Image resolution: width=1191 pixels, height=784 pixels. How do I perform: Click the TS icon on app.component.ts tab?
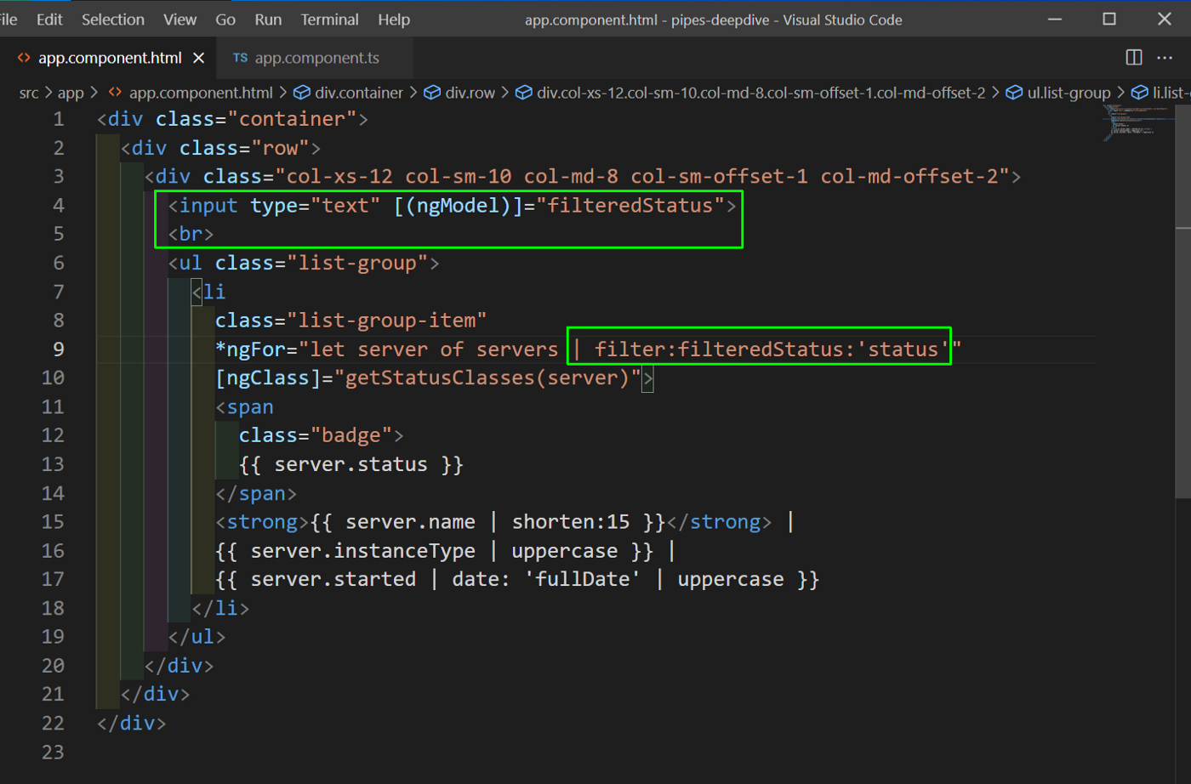(x=241, y=58)
